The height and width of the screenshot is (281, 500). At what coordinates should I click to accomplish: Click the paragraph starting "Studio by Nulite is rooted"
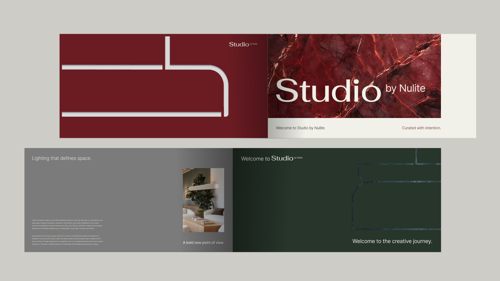pyautogui.click(x=67, y=224)
